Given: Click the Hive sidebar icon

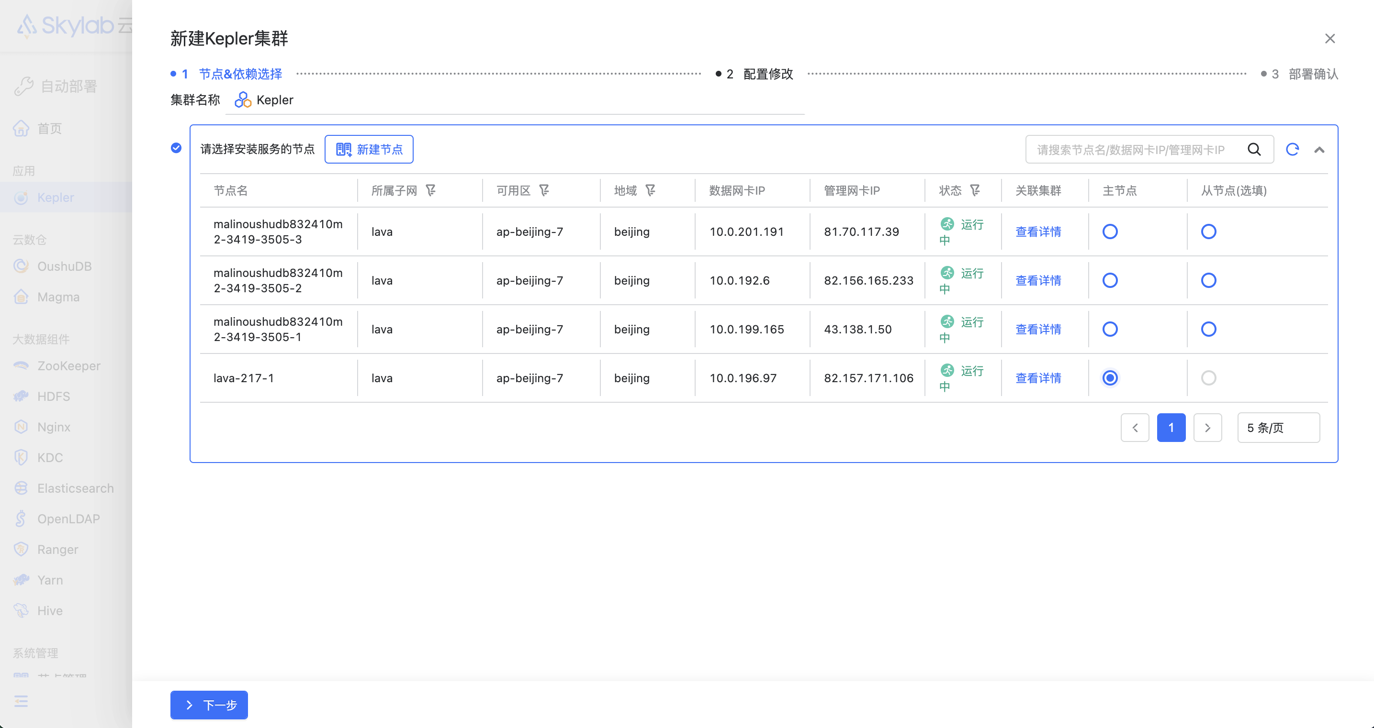Looking at the screenshot, I should tap(21, 610).
